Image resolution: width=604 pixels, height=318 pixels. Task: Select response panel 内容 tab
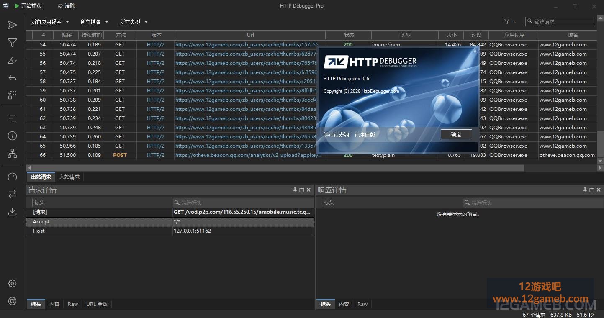(344, 304)
